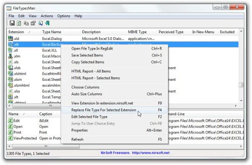Screen dimensions: 252x165
Task: Sort actions by the Name column header
Action: (22, 114)
